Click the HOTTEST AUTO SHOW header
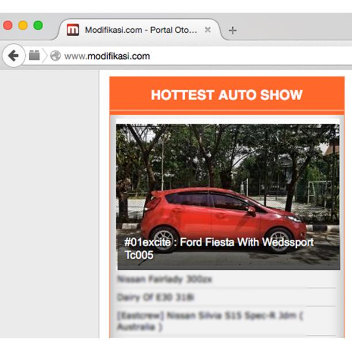Image resolution: width=352 pixels, height=352 pixels. tap(227, 95)
